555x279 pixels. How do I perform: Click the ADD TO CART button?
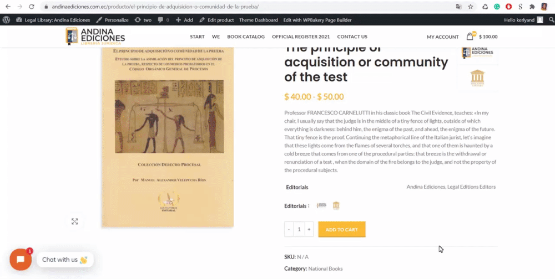click(x=341, y=230)
